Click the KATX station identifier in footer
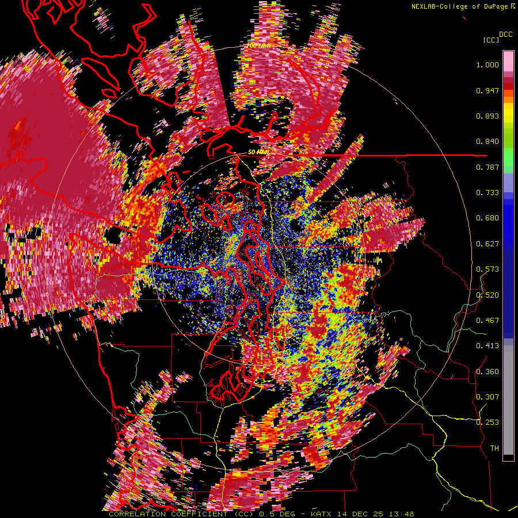The image size is (518, 518). [321, 514]
